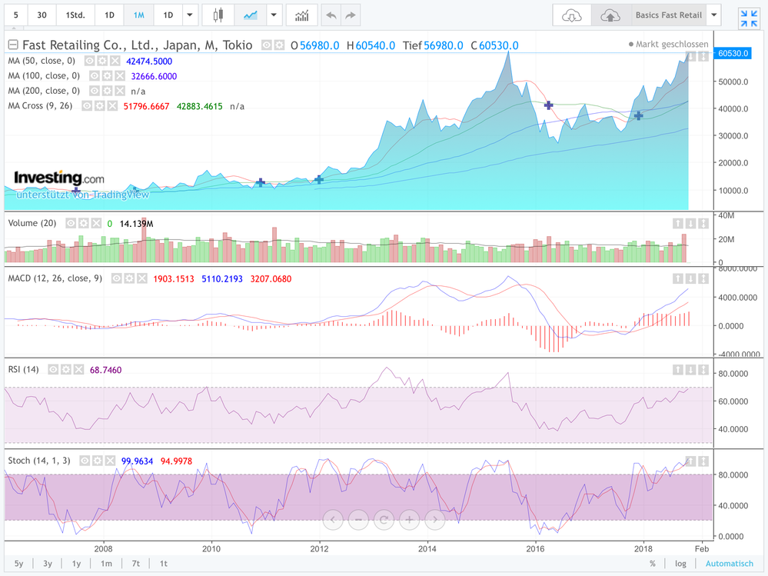Click the cloud upload save-layout icon
The image size is (768, 576).
610,15
